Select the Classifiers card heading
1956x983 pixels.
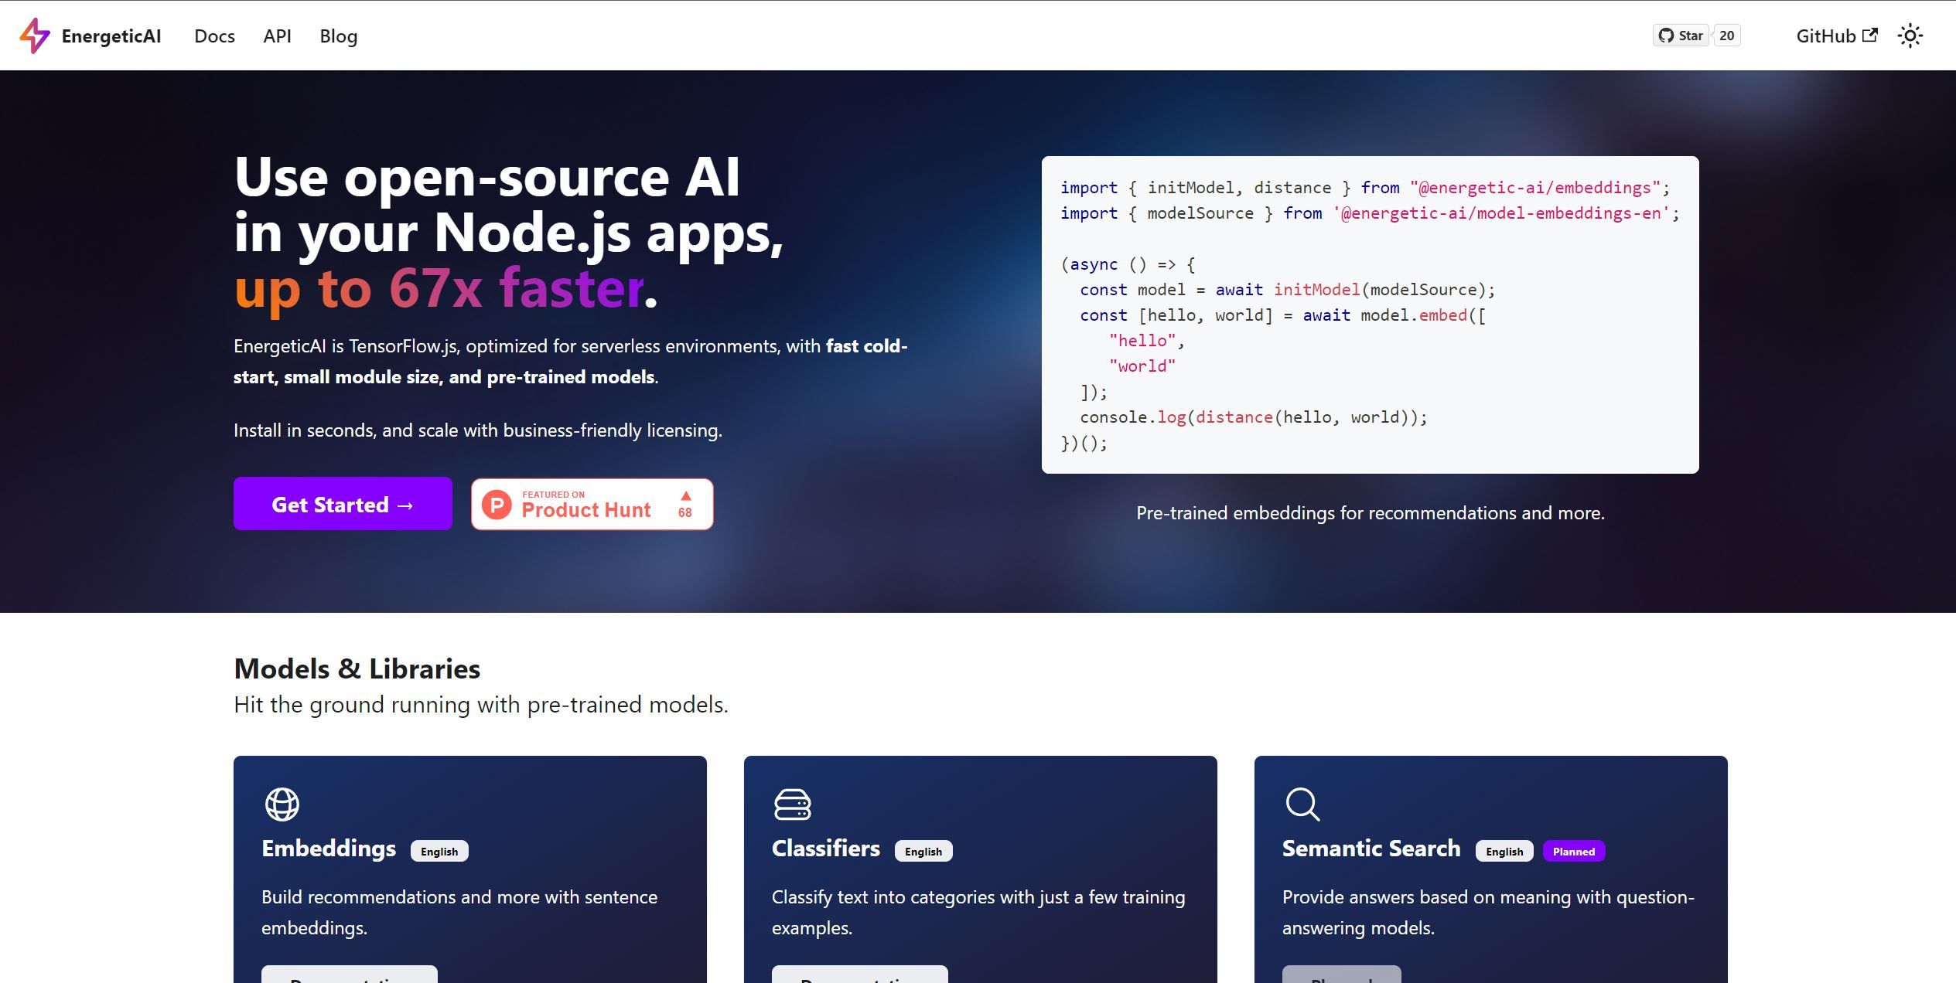(826, 848)
